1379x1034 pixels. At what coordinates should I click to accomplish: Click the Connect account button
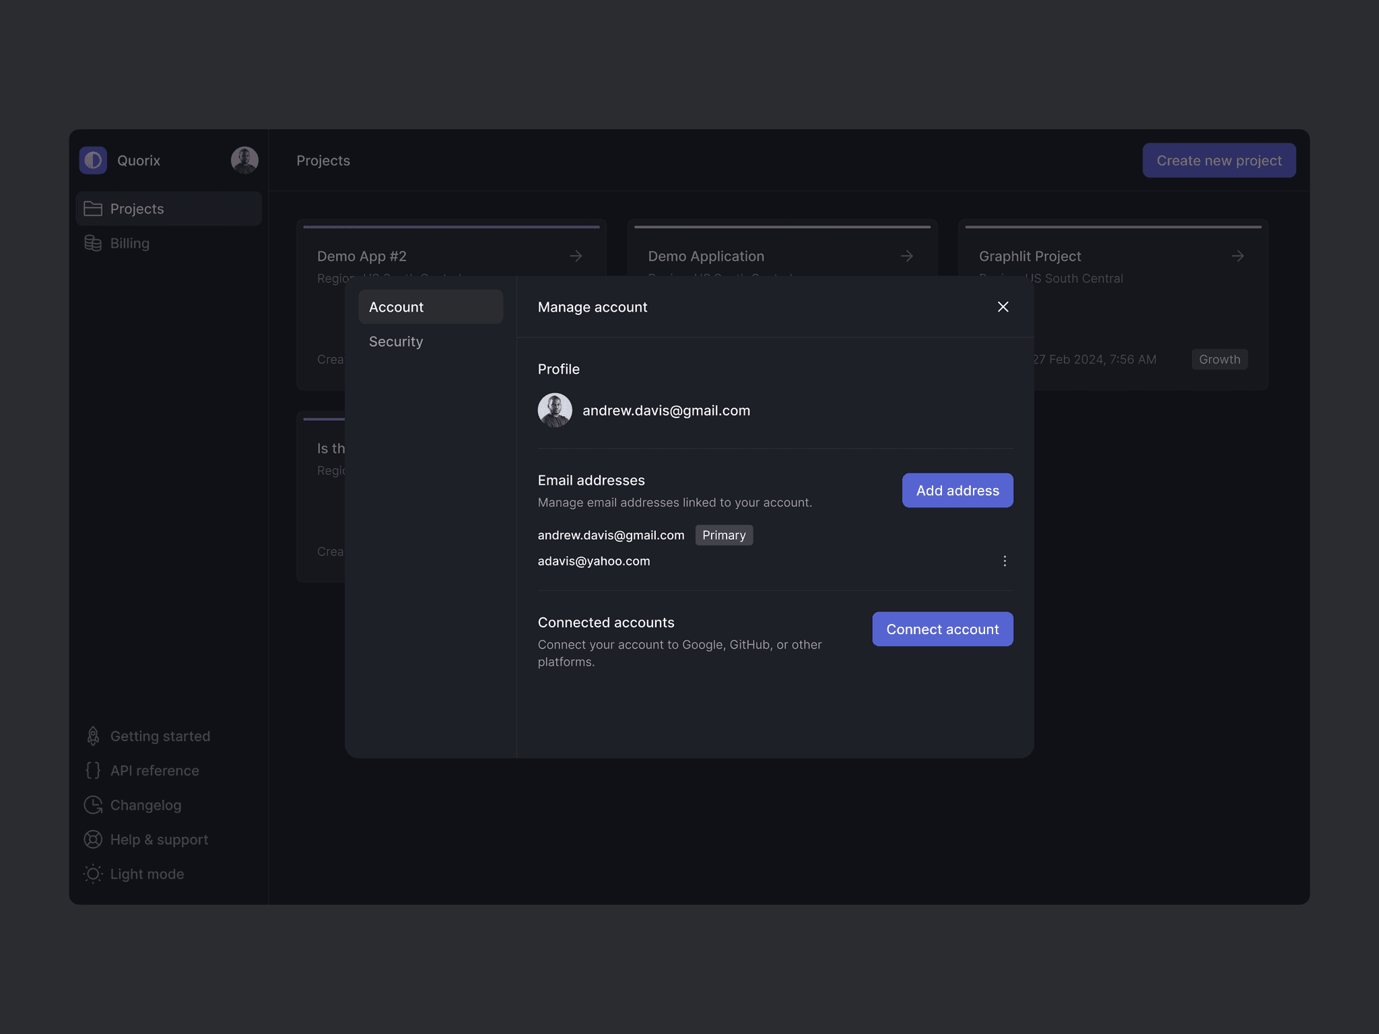click(x=942, y=629)
